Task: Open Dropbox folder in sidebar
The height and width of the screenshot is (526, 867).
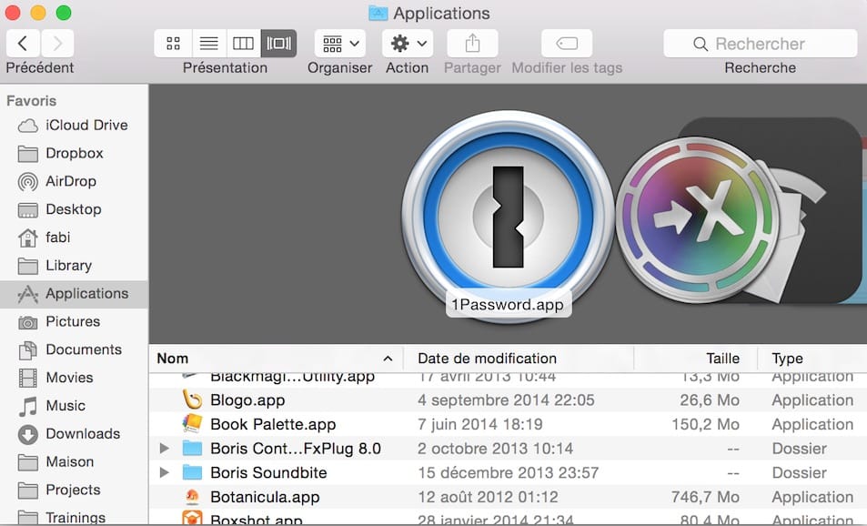Action: click(74, 153)
